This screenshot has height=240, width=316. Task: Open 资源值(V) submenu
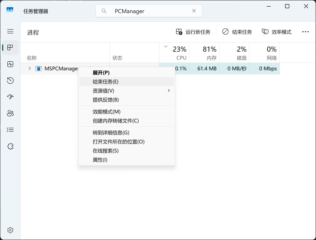(x=127, y=91)
